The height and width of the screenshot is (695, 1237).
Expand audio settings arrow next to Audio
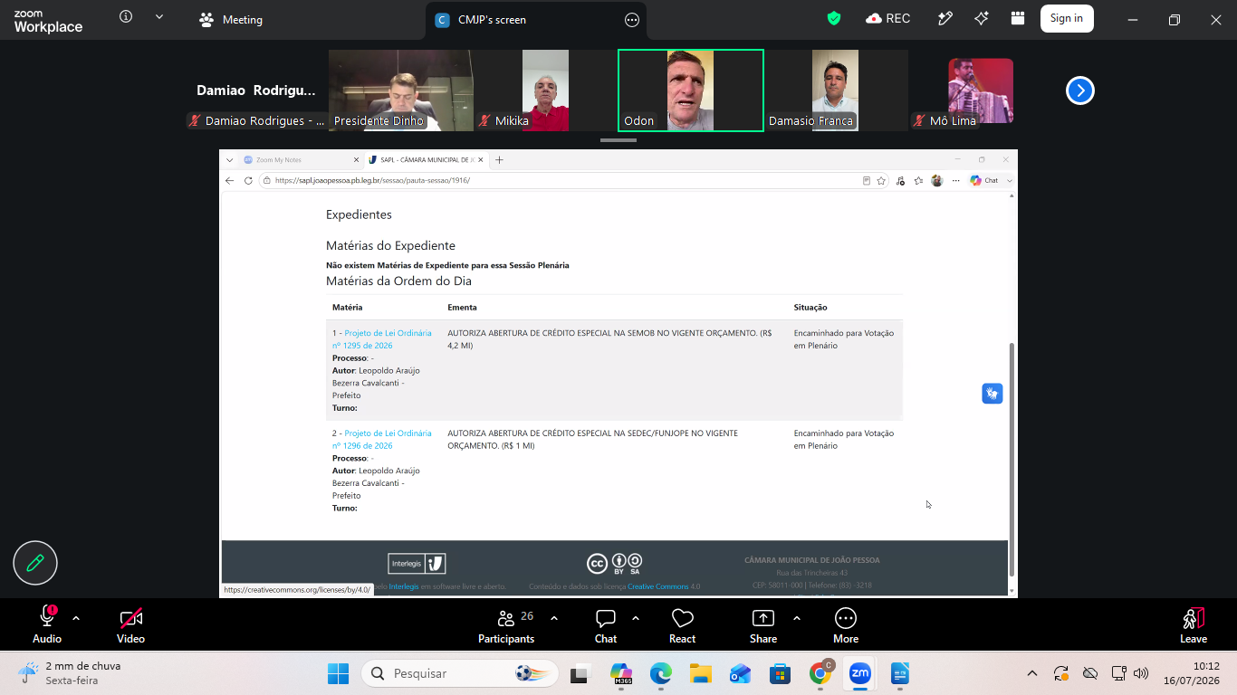76,618
